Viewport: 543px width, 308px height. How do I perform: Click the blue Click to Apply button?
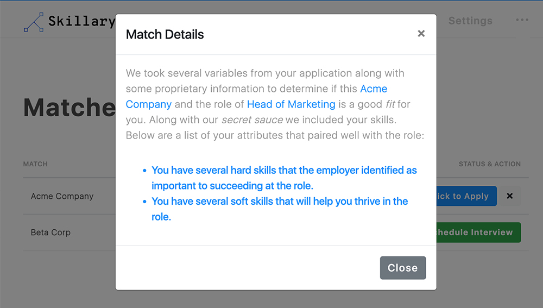pyautogui.click(x=466, y=196)
